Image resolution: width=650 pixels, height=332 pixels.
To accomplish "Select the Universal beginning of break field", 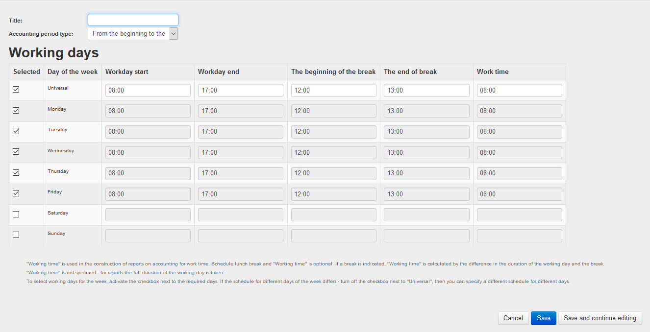I will coord(333,90).
